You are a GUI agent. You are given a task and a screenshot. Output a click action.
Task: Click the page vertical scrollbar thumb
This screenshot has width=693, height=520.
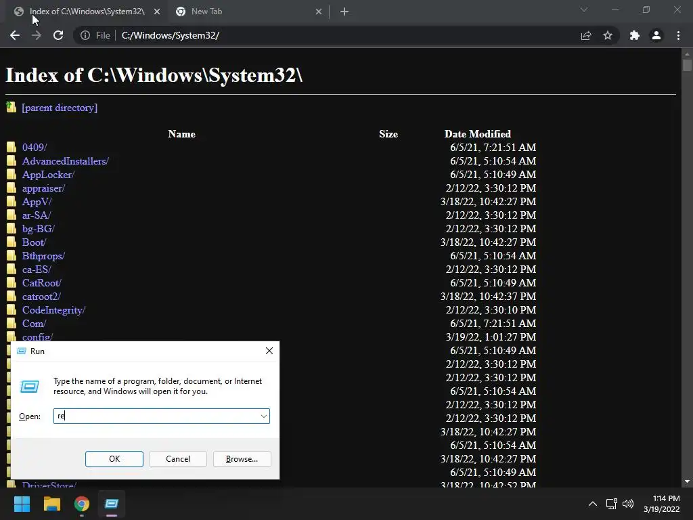pyautogui.click(x=687, y=64)
